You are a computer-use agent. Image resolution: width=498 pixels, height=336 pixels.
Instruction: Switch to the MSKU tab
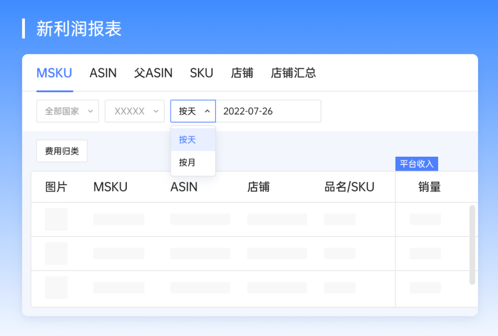point(54,73)
